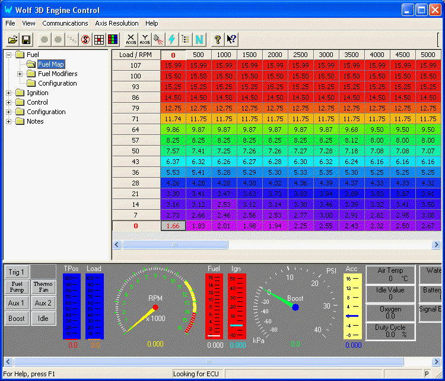Click the Open file folder icon

click(x=12, y=40)
